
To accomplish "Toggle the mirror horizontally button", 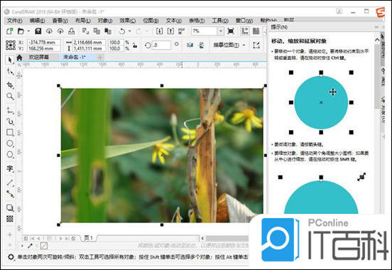I will pyautogui.click(x=190, y=45).
